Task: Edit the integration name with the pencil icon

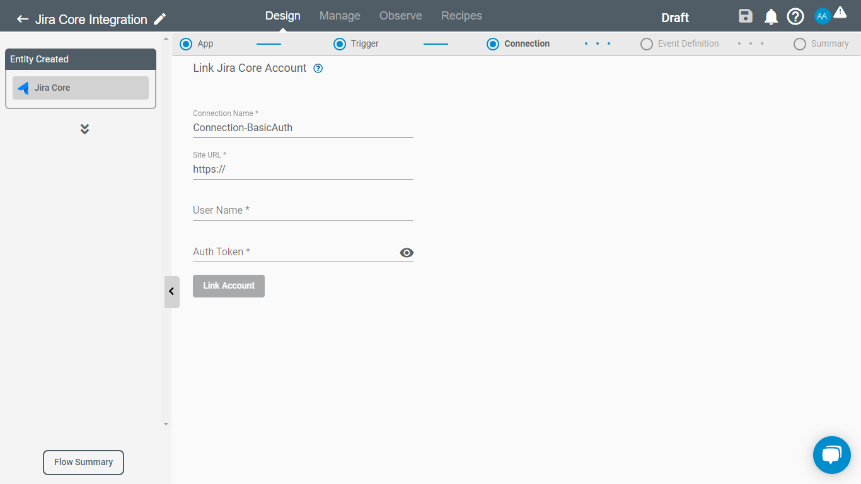Action: (x=160, y=19)
